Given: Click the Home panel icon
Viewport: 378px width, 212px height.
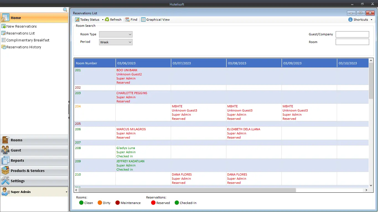Looking at the screenshot, I should coord(5,18).
